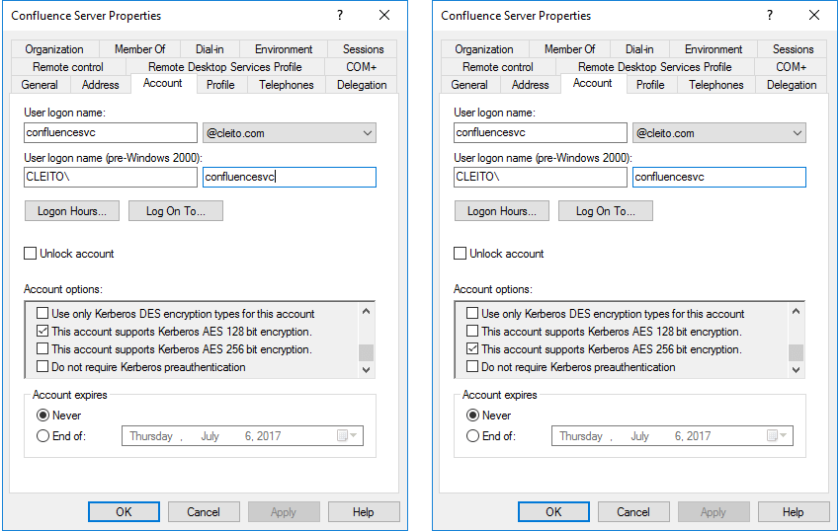The image size is (840, 531).
Task: Confirm with OK in right dialog
Action: click(553, 511)
